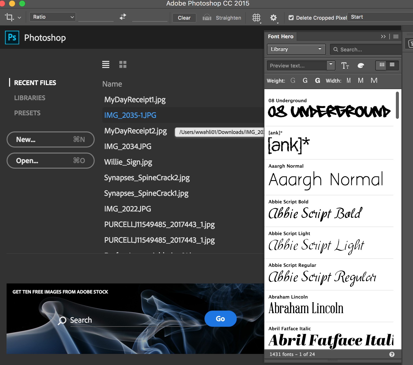Open the PRESETS section
Image resolution: width=413 pixels, height=365 pixels.
(x=27, y=113)
